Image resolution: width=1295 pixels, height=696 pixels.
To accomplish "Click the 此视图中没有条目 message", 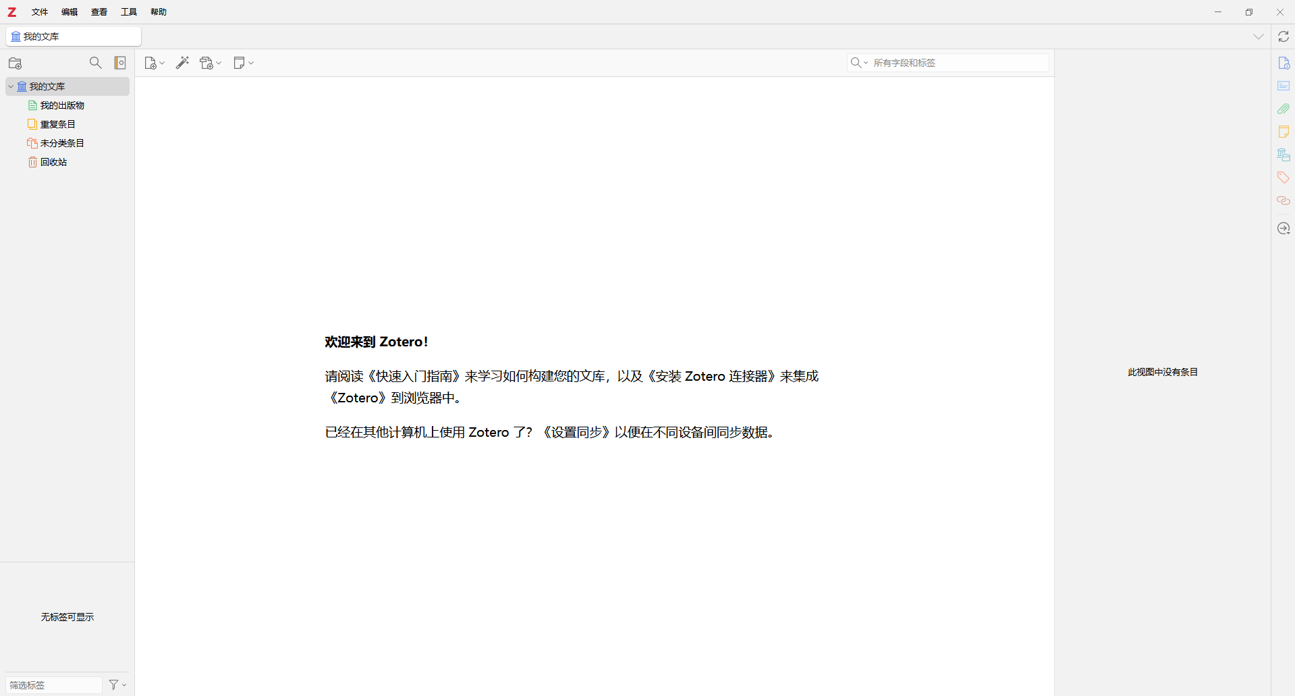I will pyautogui.click(x=1163, y=372).
